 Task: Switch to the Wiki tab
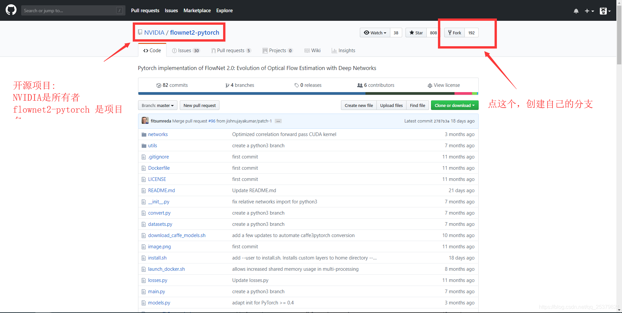[312, 51]
